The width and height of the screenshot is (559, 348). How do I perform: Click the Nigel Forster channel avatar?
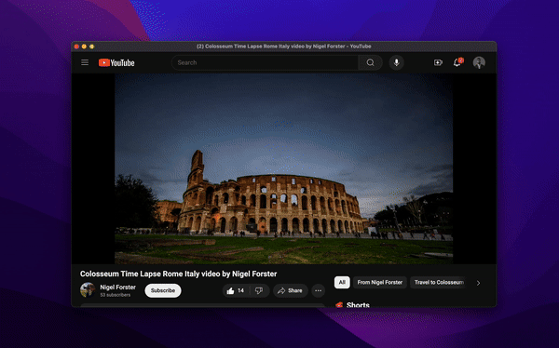[88, 290]
